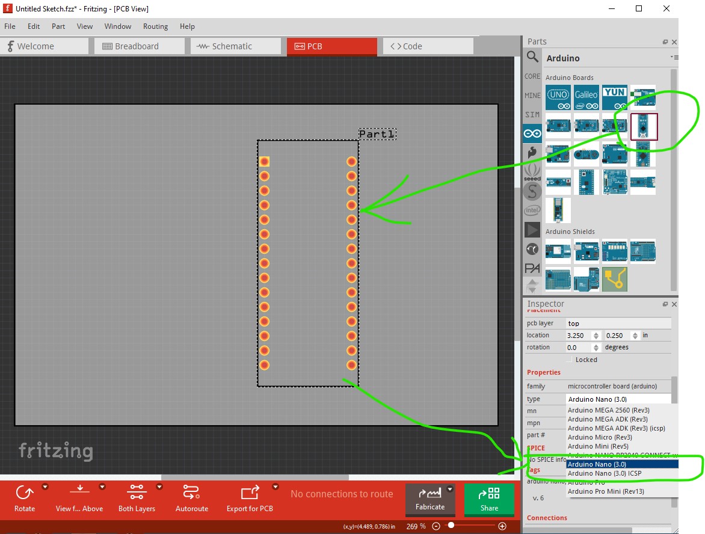
Task: Click the zoom in plus icon
Action: click(503, 526)
